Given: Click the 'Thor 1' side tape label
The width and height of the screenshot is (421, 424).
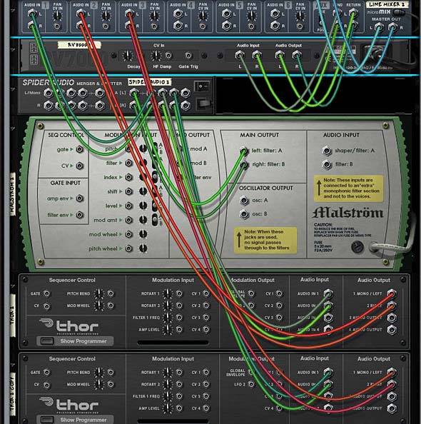Looking at the screenshot, I should (x=12, y=316).
